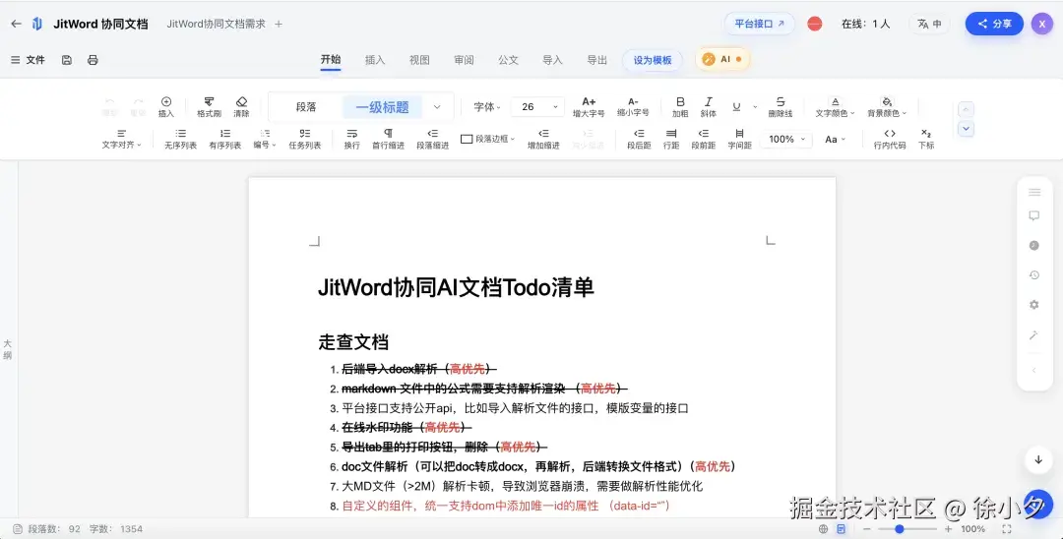Click the 换行 line break icon
The height and width of the screenshot is (539, 1063).
tap(351, 138)
